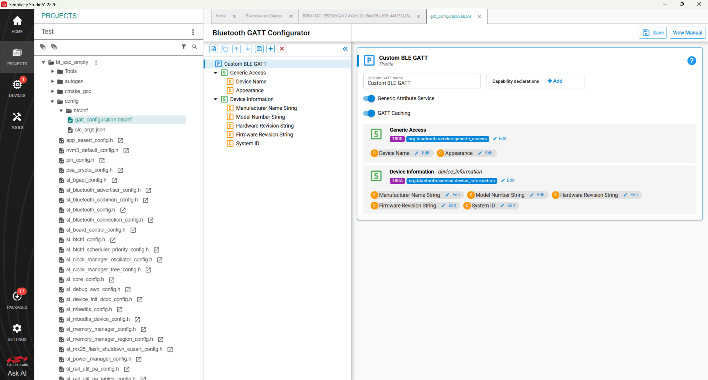This screenshot has height=380, width=708.
Task: Collapse the Generic Access service node
Action: [x=215, y=73]
